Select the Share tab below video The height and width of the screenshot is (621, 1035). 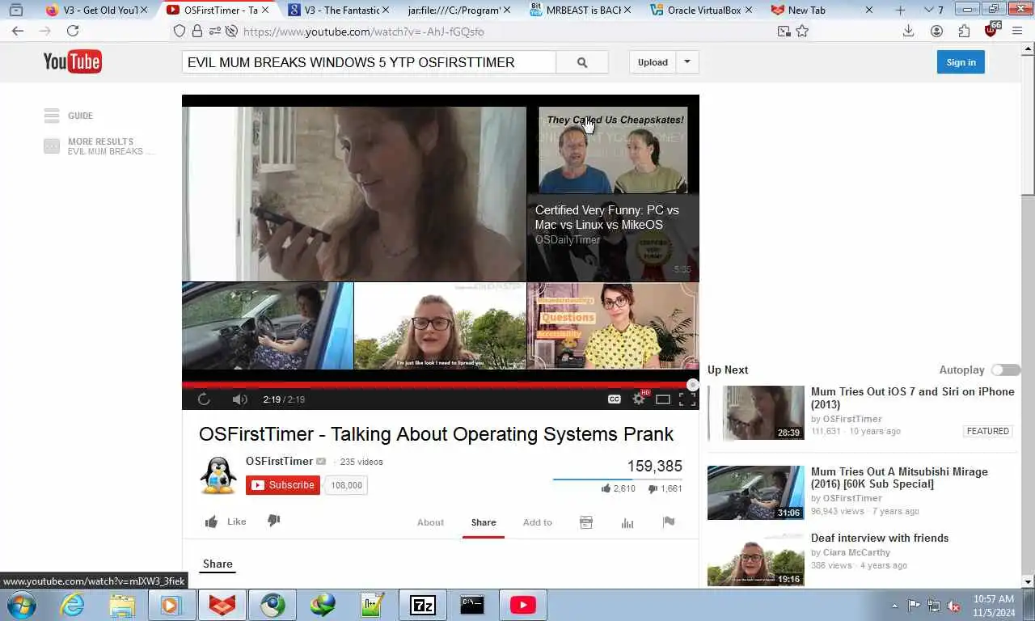[484, 522]
